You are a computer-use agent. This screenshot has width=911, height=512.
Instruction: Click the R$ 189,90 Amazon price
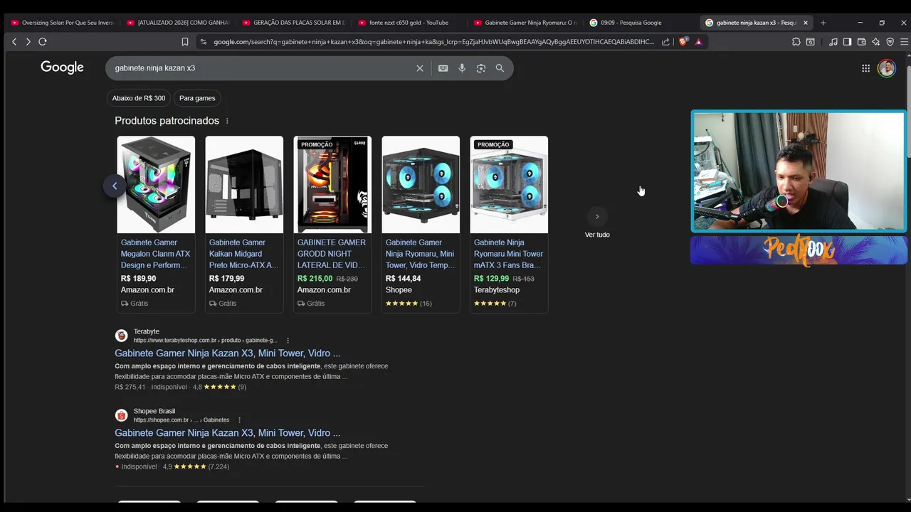pyautogui.click(x=138, y=279)
